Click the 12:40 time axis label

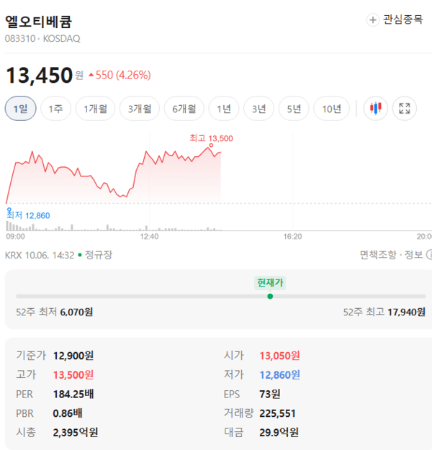[x=149, y=236]
